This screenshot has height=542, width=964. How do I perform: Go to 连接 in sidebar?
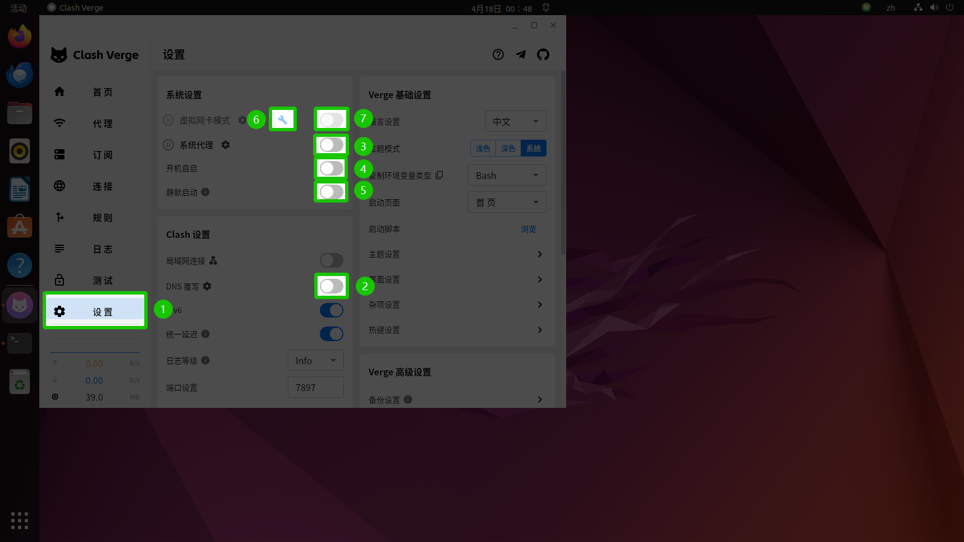point(95,186)
